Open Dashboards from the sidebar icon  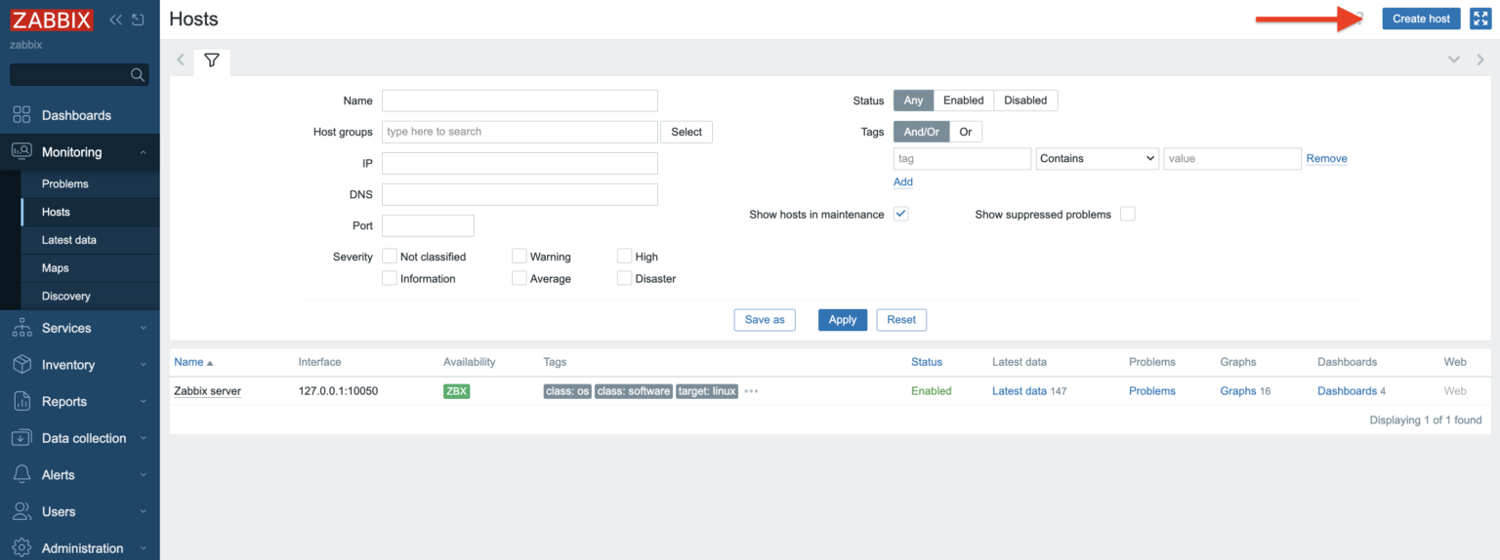click(22, 115)
